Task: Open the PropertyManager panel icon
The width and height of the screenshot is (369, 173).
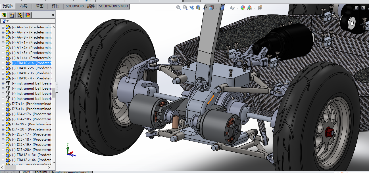Action: coord(12,15)
